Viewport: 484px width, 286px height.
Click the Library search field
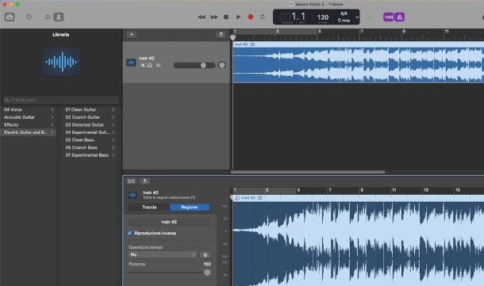point(61,100)
